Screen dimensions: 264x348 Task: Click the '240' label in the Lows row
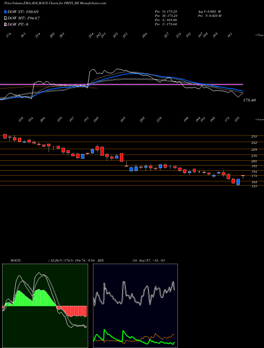pyautogui.click(x=96, y=120)
